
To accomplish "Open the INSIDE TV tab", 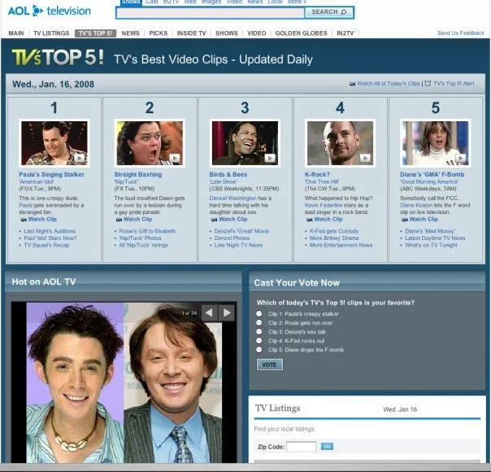I will pos(191,33).
